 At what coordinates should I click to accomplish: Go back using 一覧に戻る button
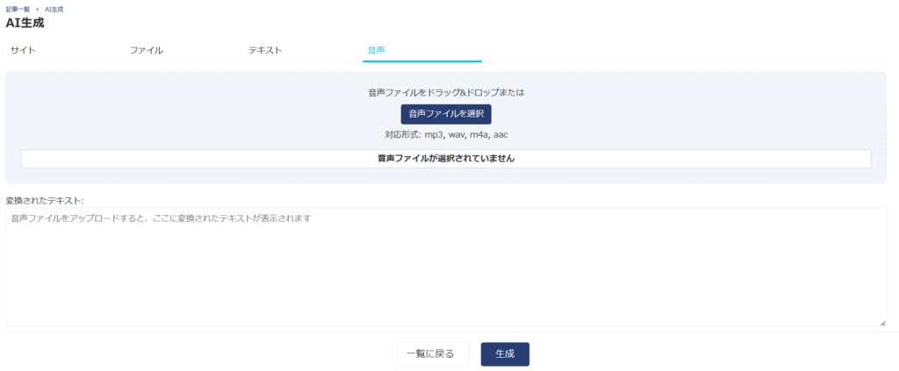[x=430, y=354]
